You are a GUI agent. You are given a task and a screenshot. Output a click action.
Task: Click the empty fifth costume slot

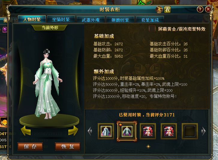pyautogui.click(x=190, y=131)
